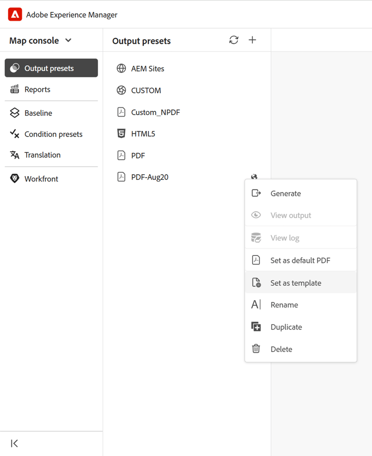
Task: Click the Workfront lion icon
Action: (14, 178)
